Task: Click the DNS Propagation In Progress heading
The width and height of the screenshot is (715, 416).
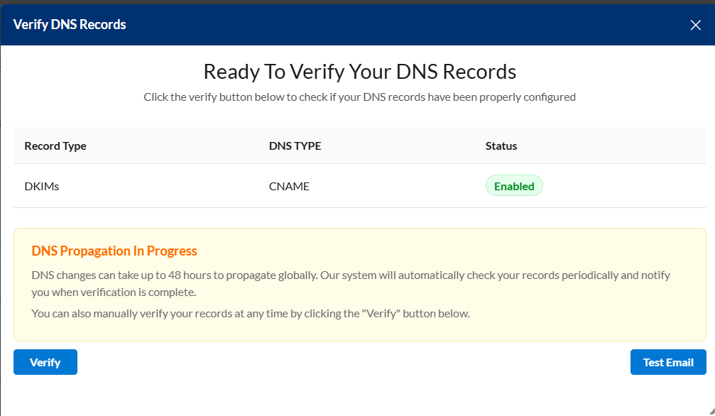Action: point(114,251)
